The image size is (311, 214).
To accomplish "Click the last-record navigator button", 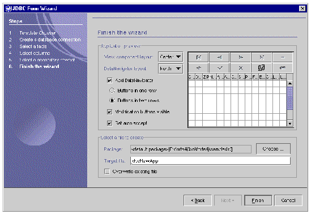I will pos(262,58).
